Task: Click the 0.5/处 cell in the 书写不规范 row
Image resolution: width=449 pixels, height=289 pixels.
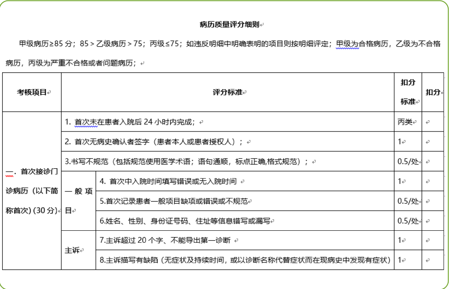Action: click(x=407, y=161)
